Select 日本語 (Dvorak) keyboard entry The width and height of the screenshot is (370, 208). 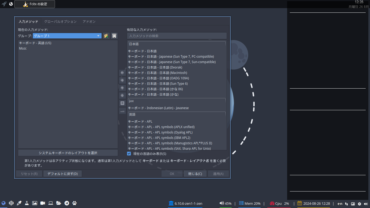click(x=177, y=67)
